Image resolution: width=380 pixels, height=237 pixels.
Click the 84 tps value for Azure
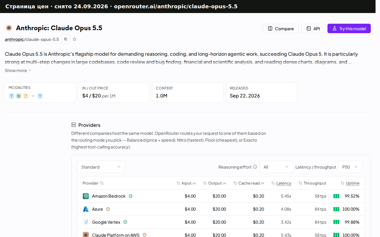[320, 209]
